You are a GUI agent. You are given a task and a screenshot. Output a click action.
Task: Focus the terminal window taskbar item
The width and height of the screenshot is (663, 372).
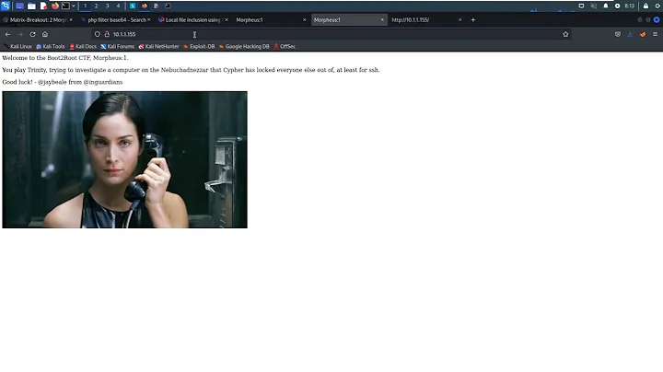[168, 6]
